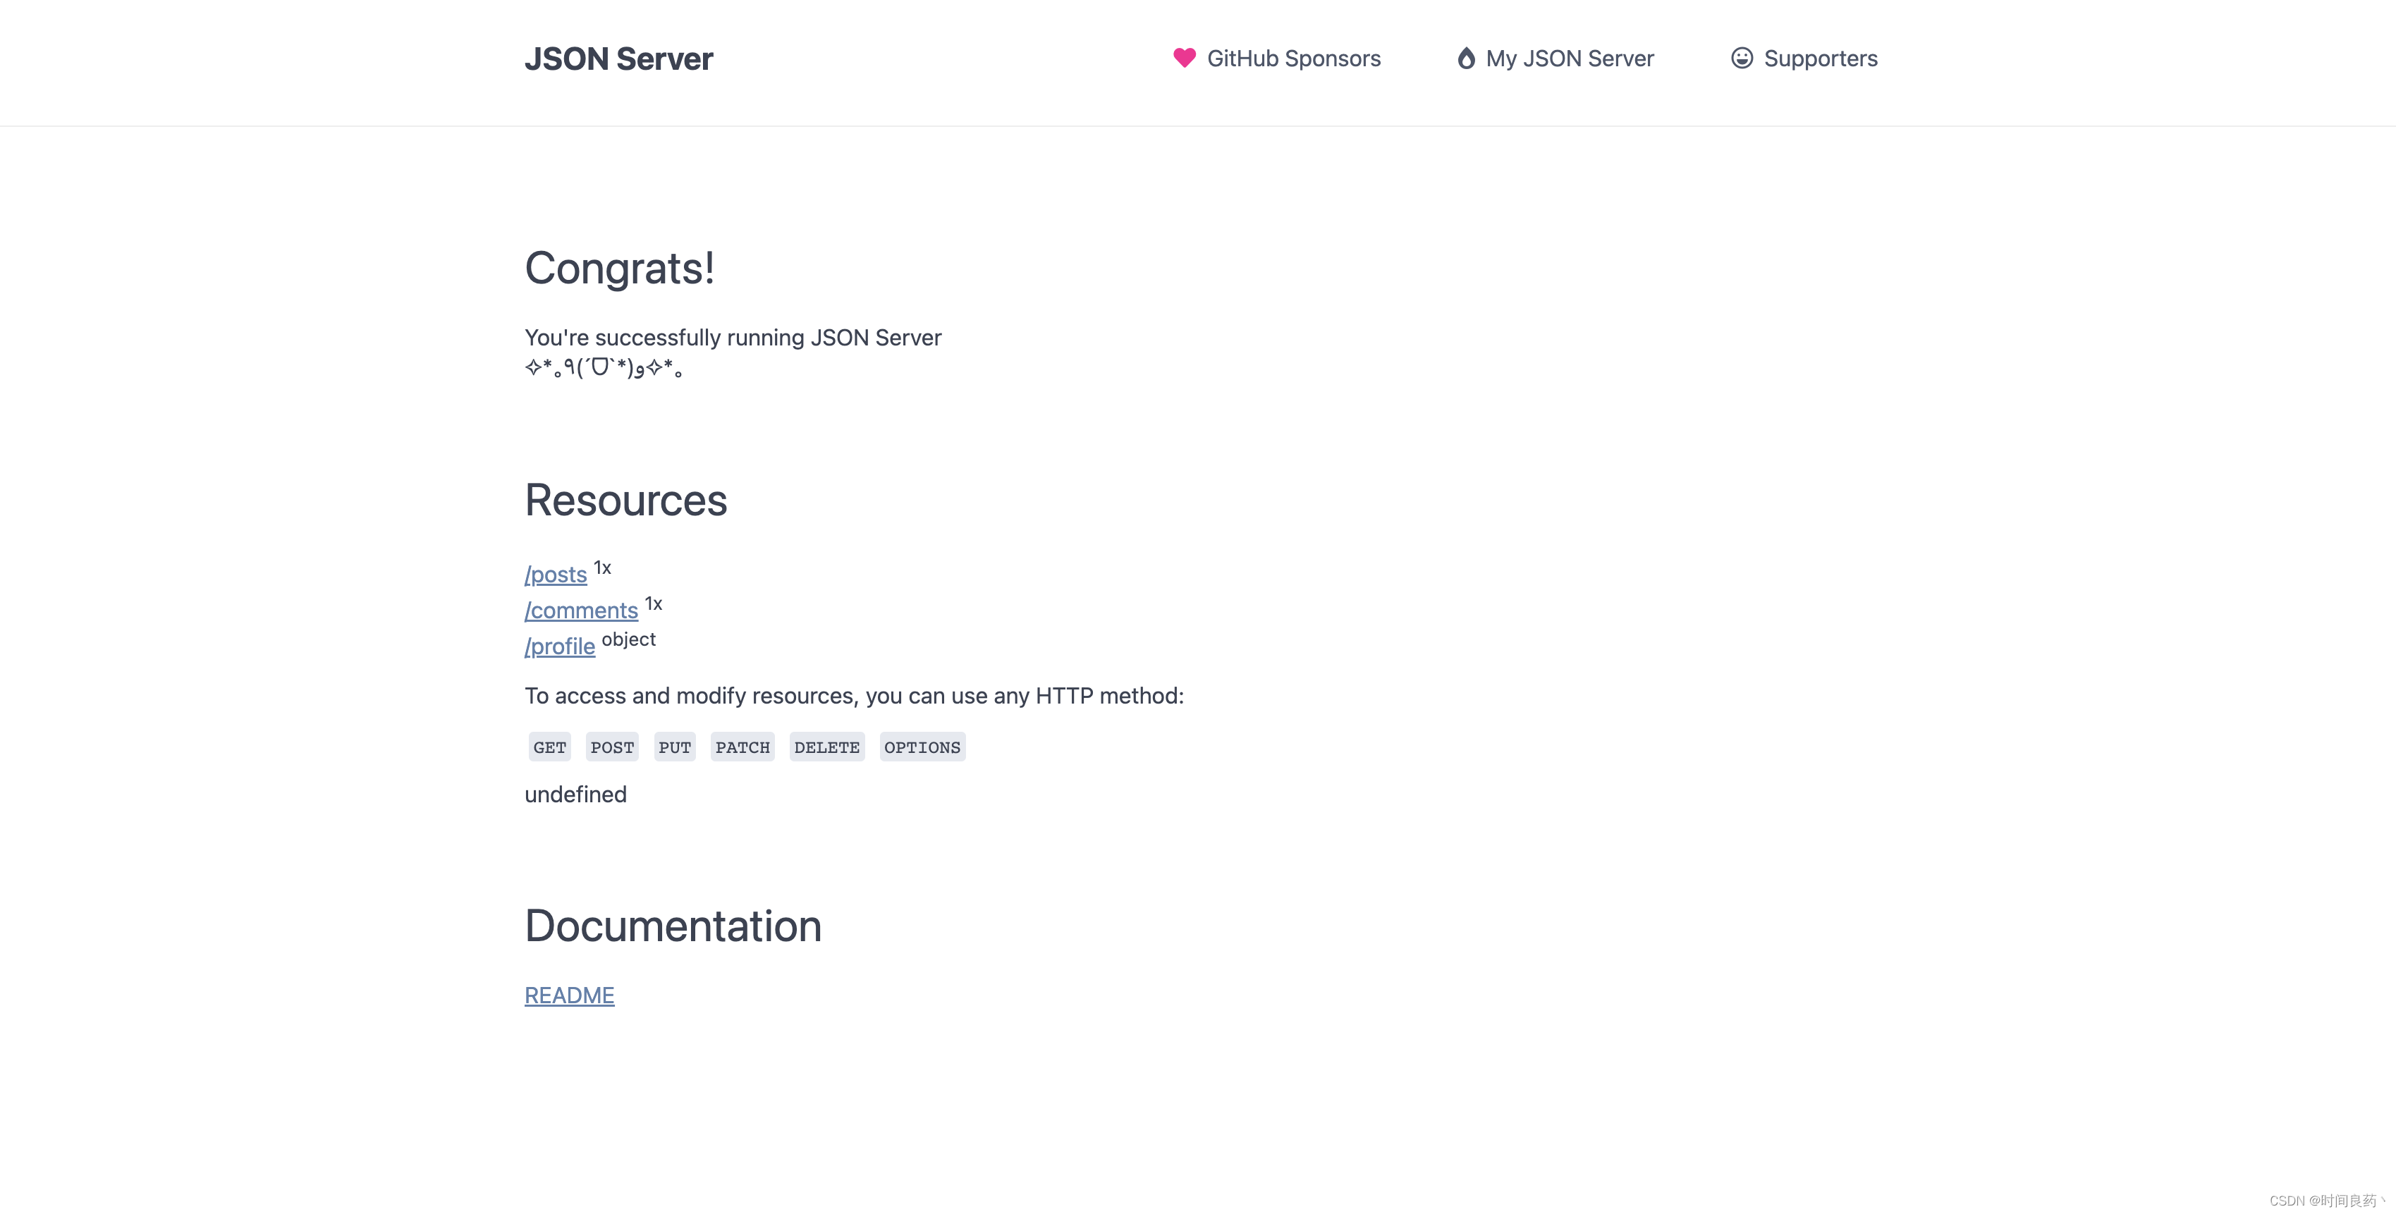Open the GitHub Sponsors link
The image size is (2396, 1214).
coord(1293,59)
